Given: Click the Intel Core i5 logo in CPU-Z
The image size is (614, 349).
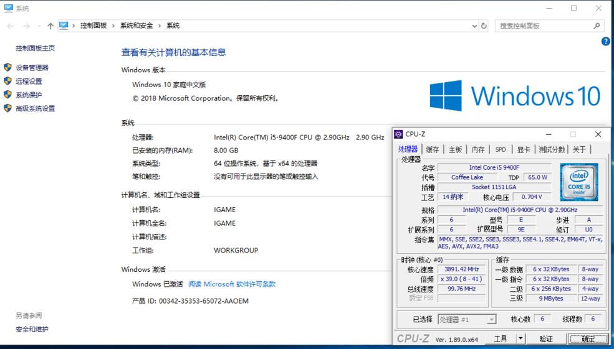Looking at the screenshot, I should (578, 182).
